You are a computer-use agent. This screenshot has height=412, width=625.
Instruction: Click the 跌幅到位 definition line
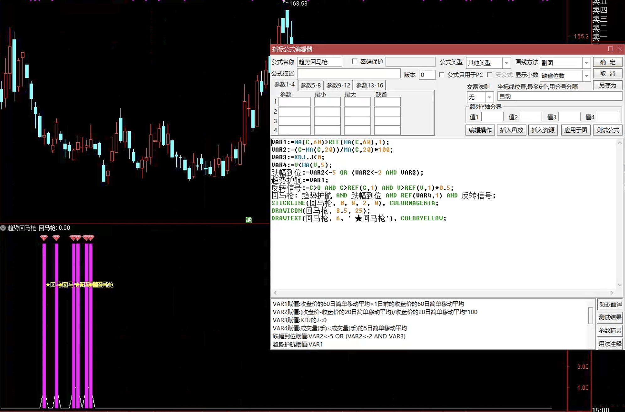pyautogui.click(x=347, y=173)
